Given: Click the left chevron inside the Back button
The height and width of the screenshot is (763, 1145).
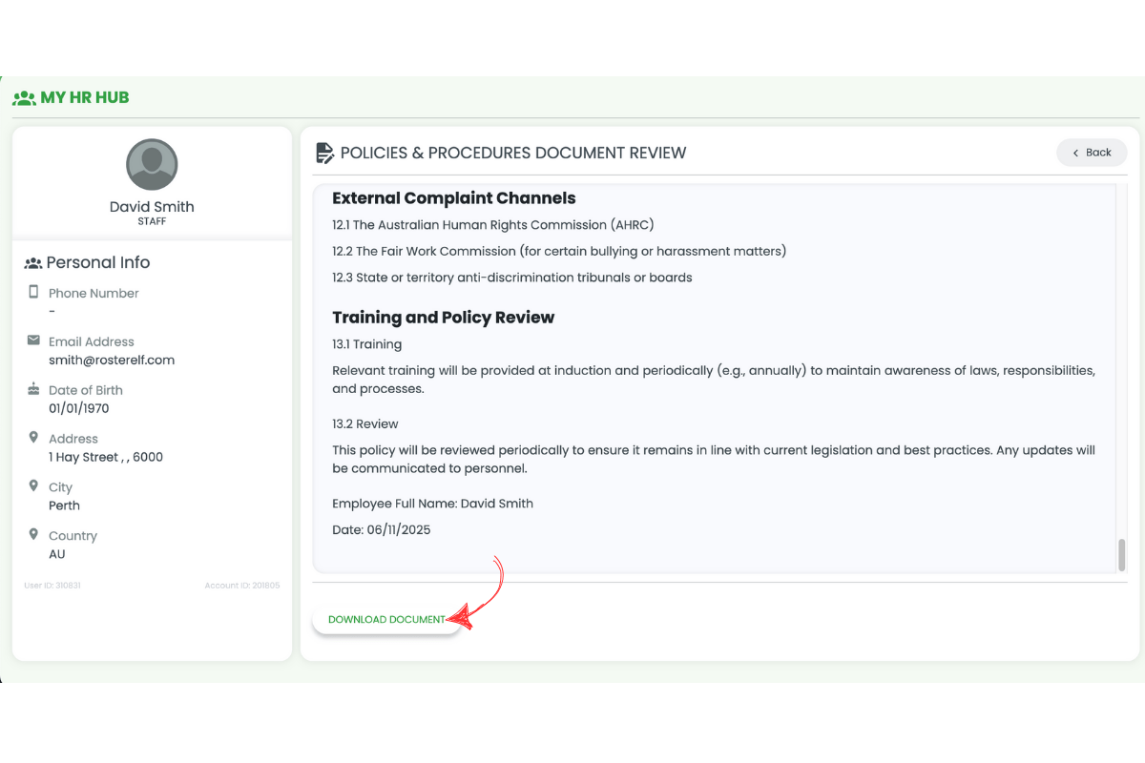Looking at the screenshot, I should 1073,152.
